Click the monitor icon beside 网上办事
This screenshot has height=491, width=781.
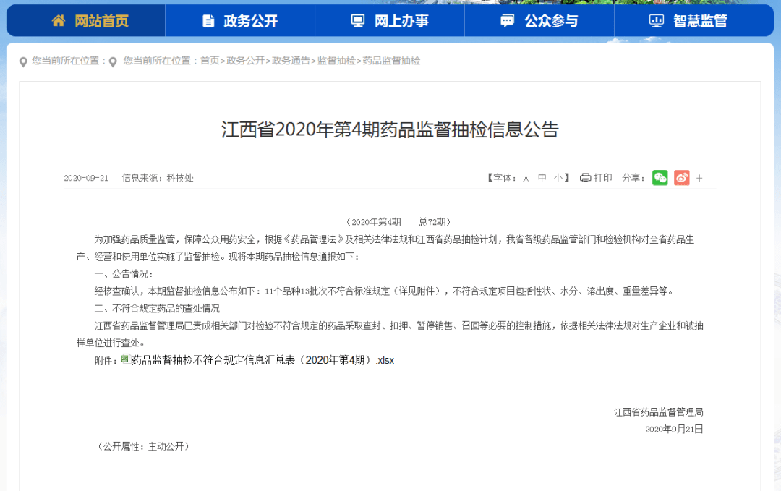pyautogui.click(x=358, y=21)
